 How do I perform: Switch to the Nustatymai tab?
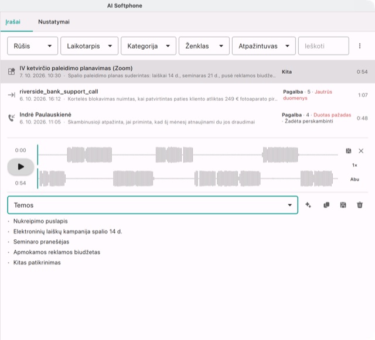(x=54, y=22)
